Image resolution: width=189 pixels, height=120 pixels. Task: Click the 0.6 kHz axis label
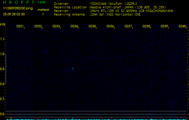[x=2, y=114]
